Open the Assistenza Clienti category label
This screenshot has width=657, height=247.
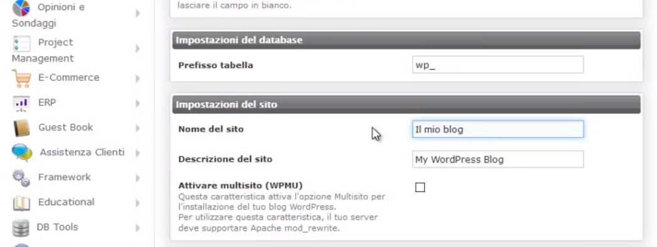(x=82, y=152)
